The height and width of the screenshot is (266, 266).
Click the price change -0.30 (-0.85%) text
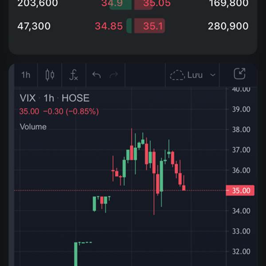[x=71, y=111]
